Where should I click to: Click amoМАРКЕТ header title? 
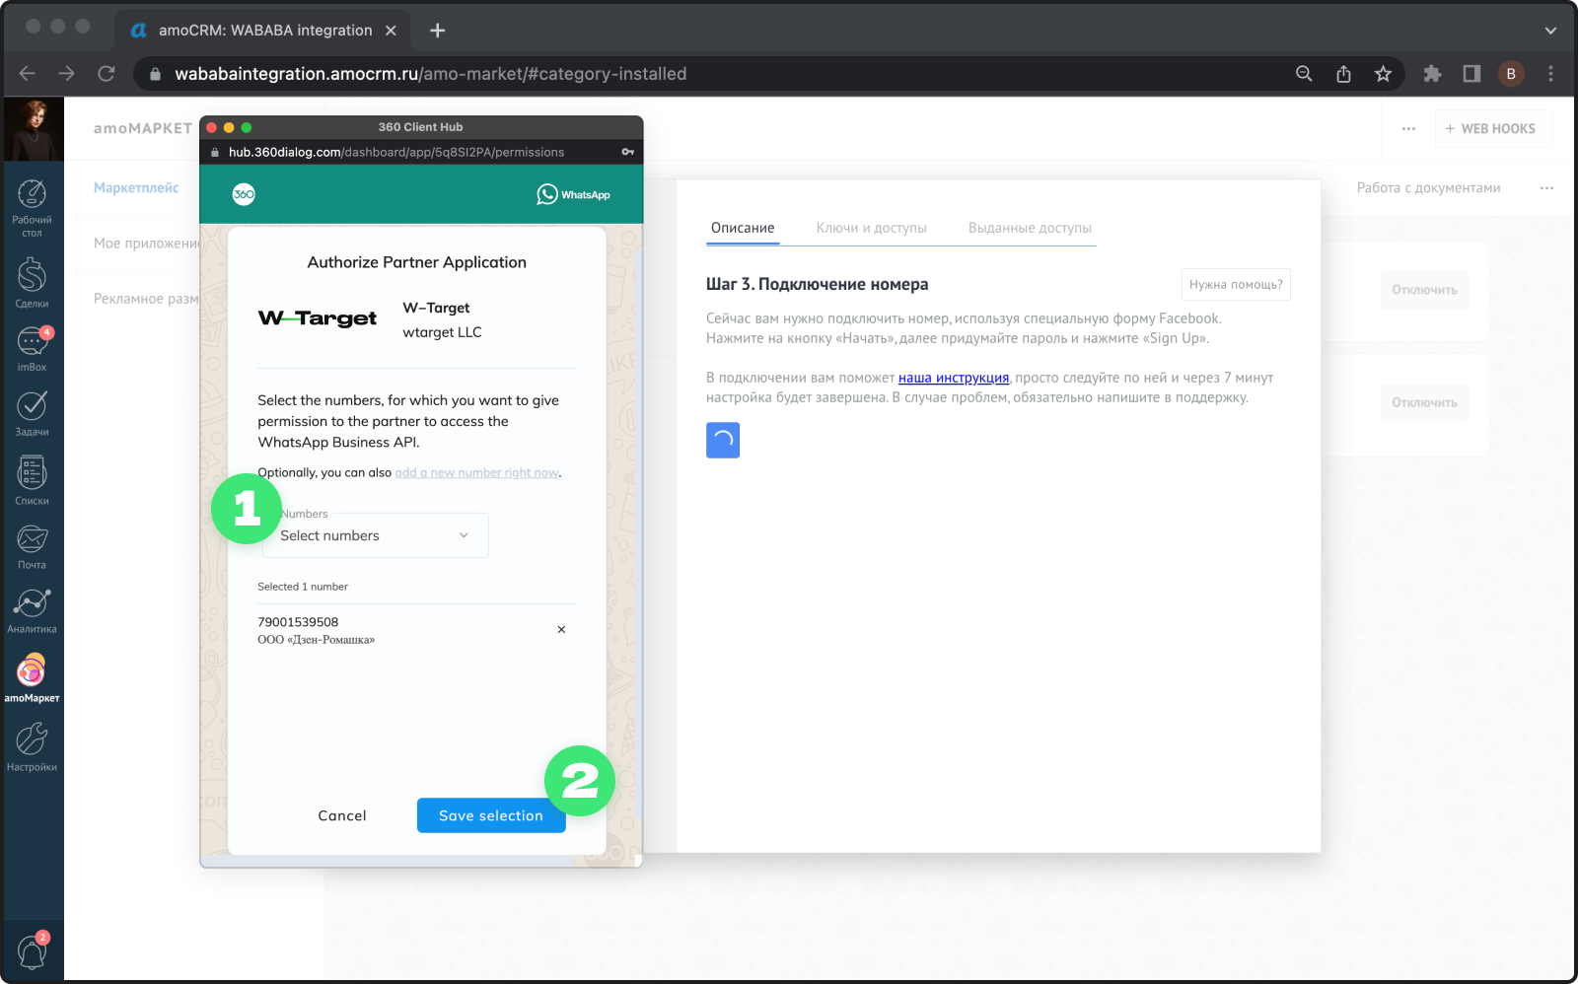(142, 128)
